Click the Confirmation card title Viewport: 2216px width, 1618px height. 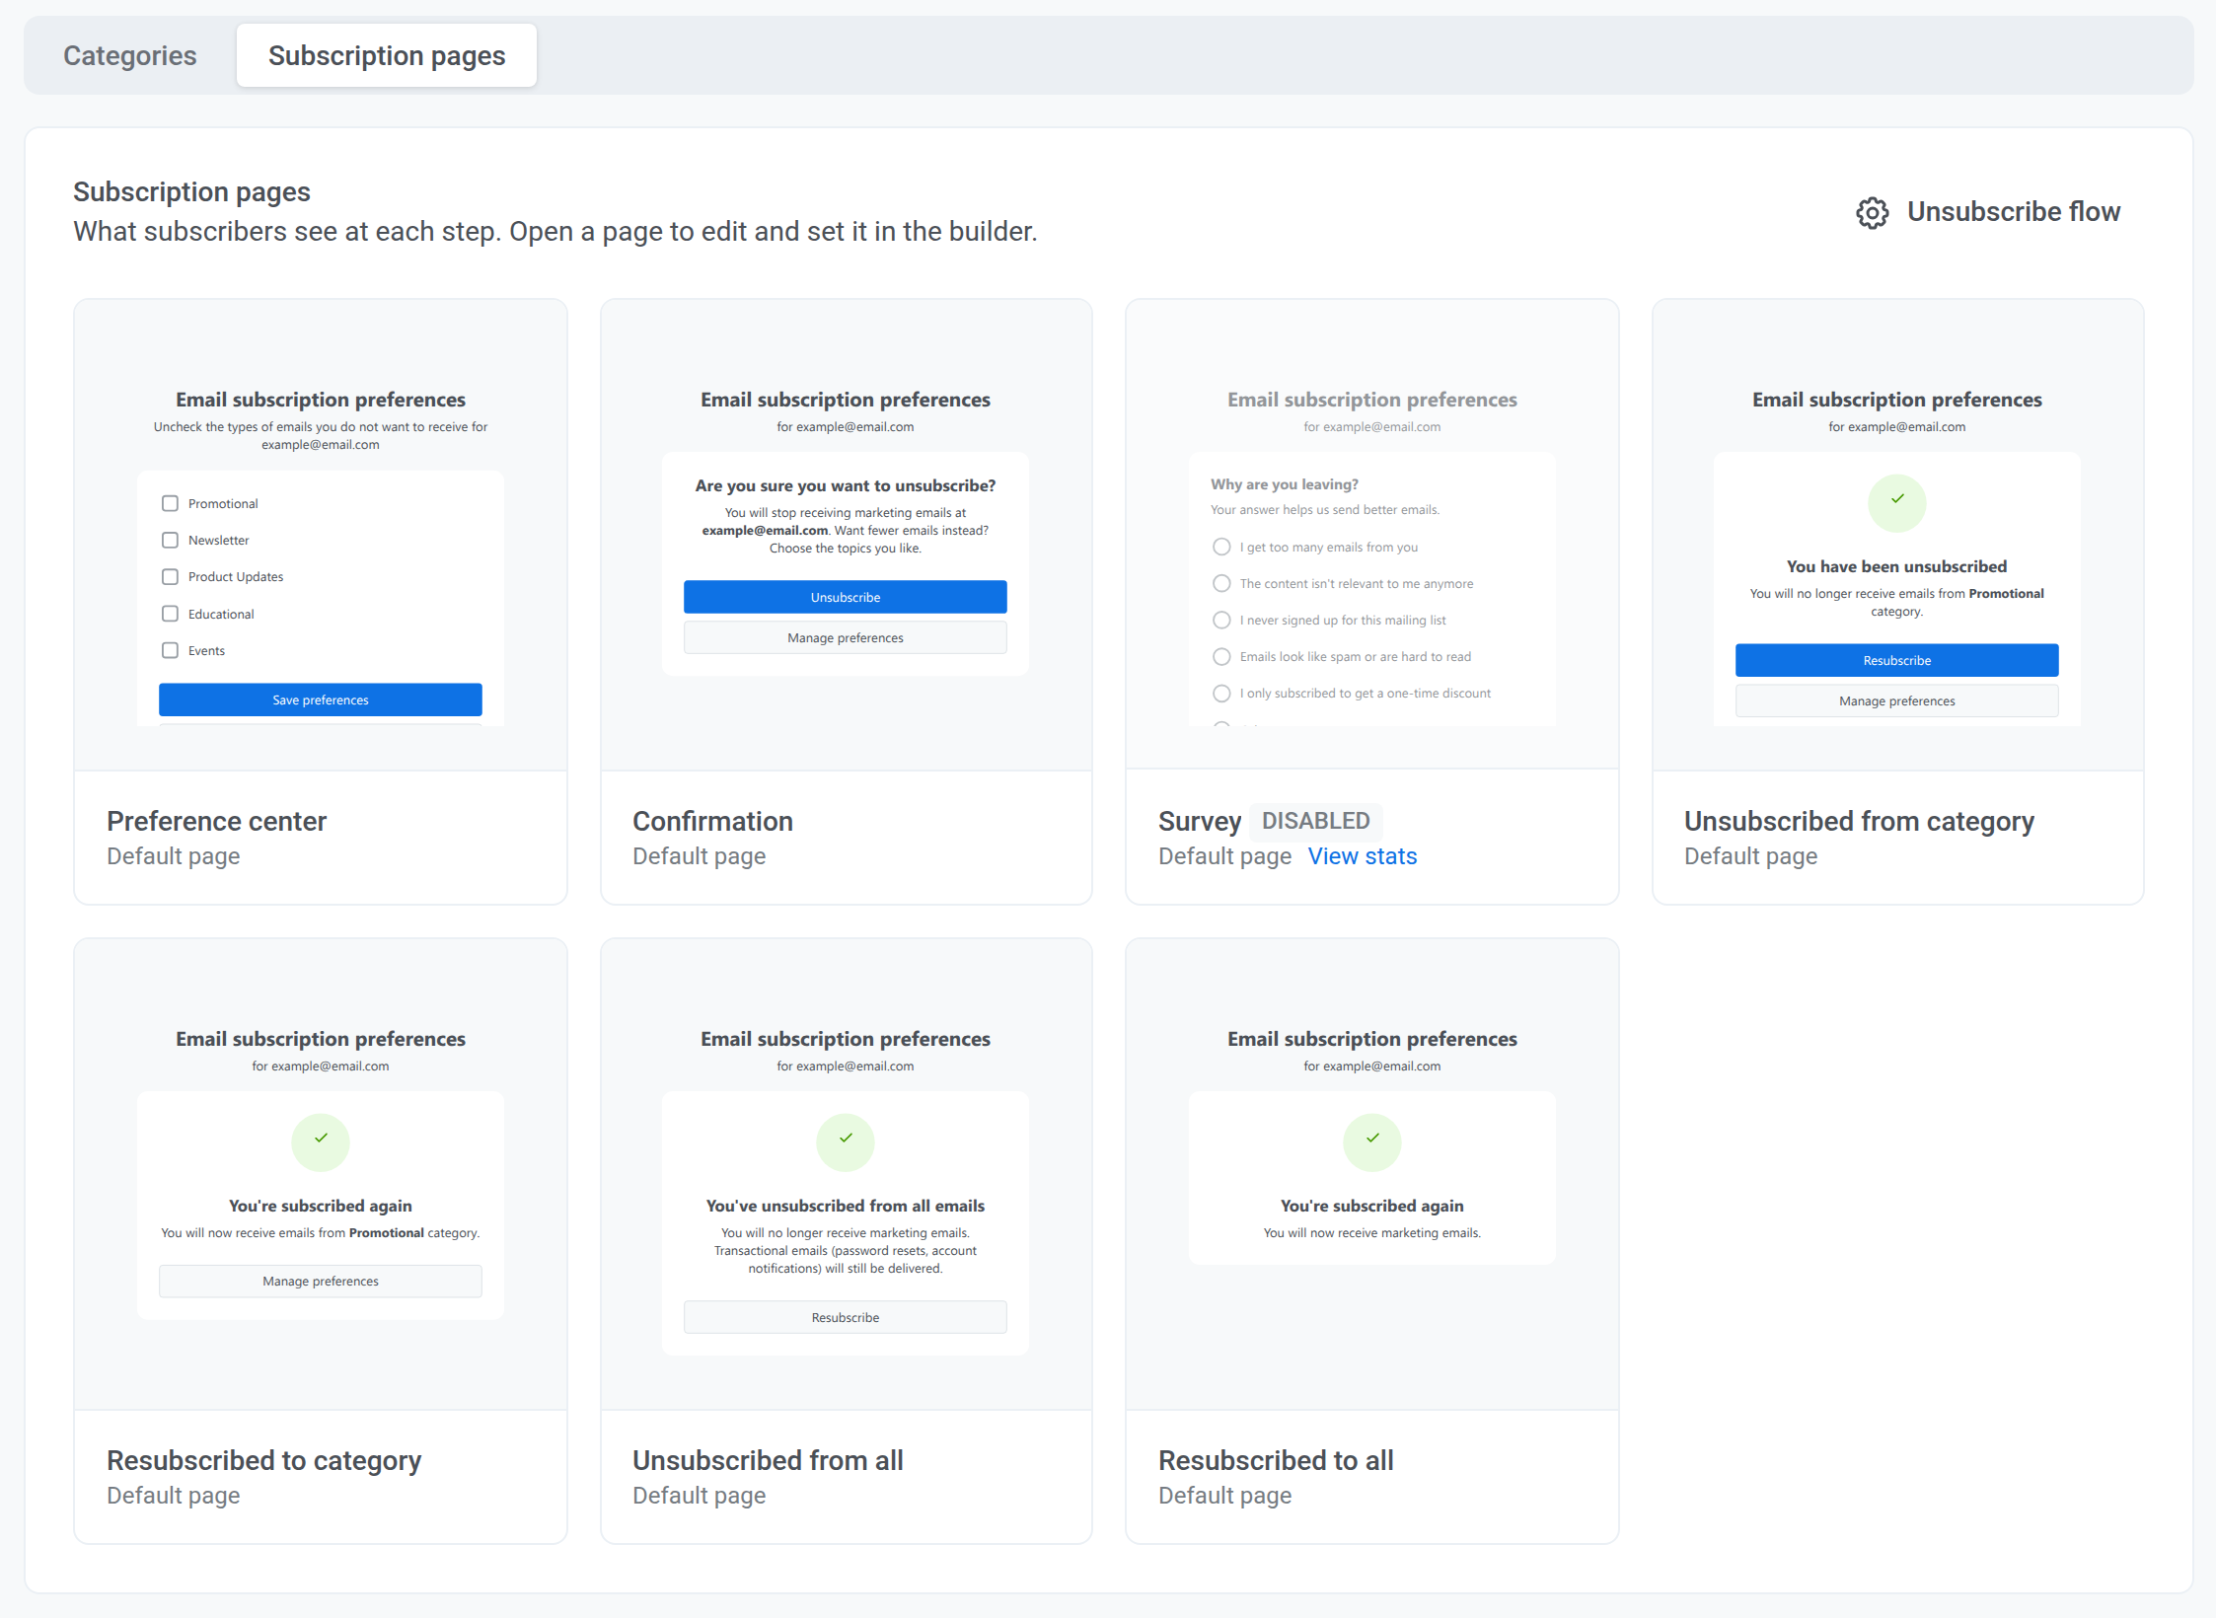point(712,821)
